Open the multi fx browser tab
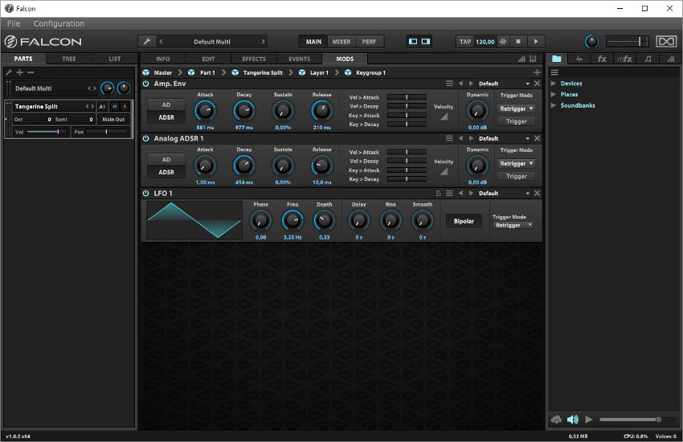Image resolution: width=683 pixels, height=442 pixels. click(625, 59)
